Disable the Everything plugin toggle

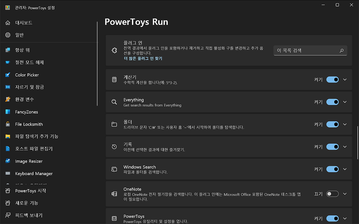click(332, 102)
